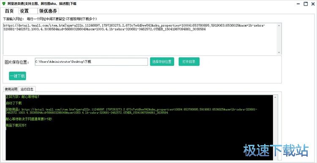Viewport: 317px width, 163px height.
Task: Minimize the application window
Action: click(x=298, y=4)
